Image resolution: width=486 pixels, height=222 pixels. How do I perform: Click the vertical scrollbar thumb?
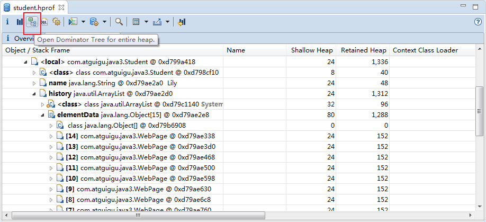coord(479,111)
